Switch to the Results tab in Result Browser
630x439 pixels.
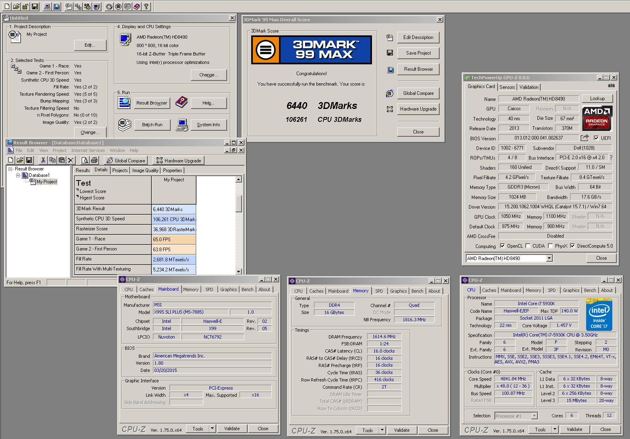click(83, 170)
